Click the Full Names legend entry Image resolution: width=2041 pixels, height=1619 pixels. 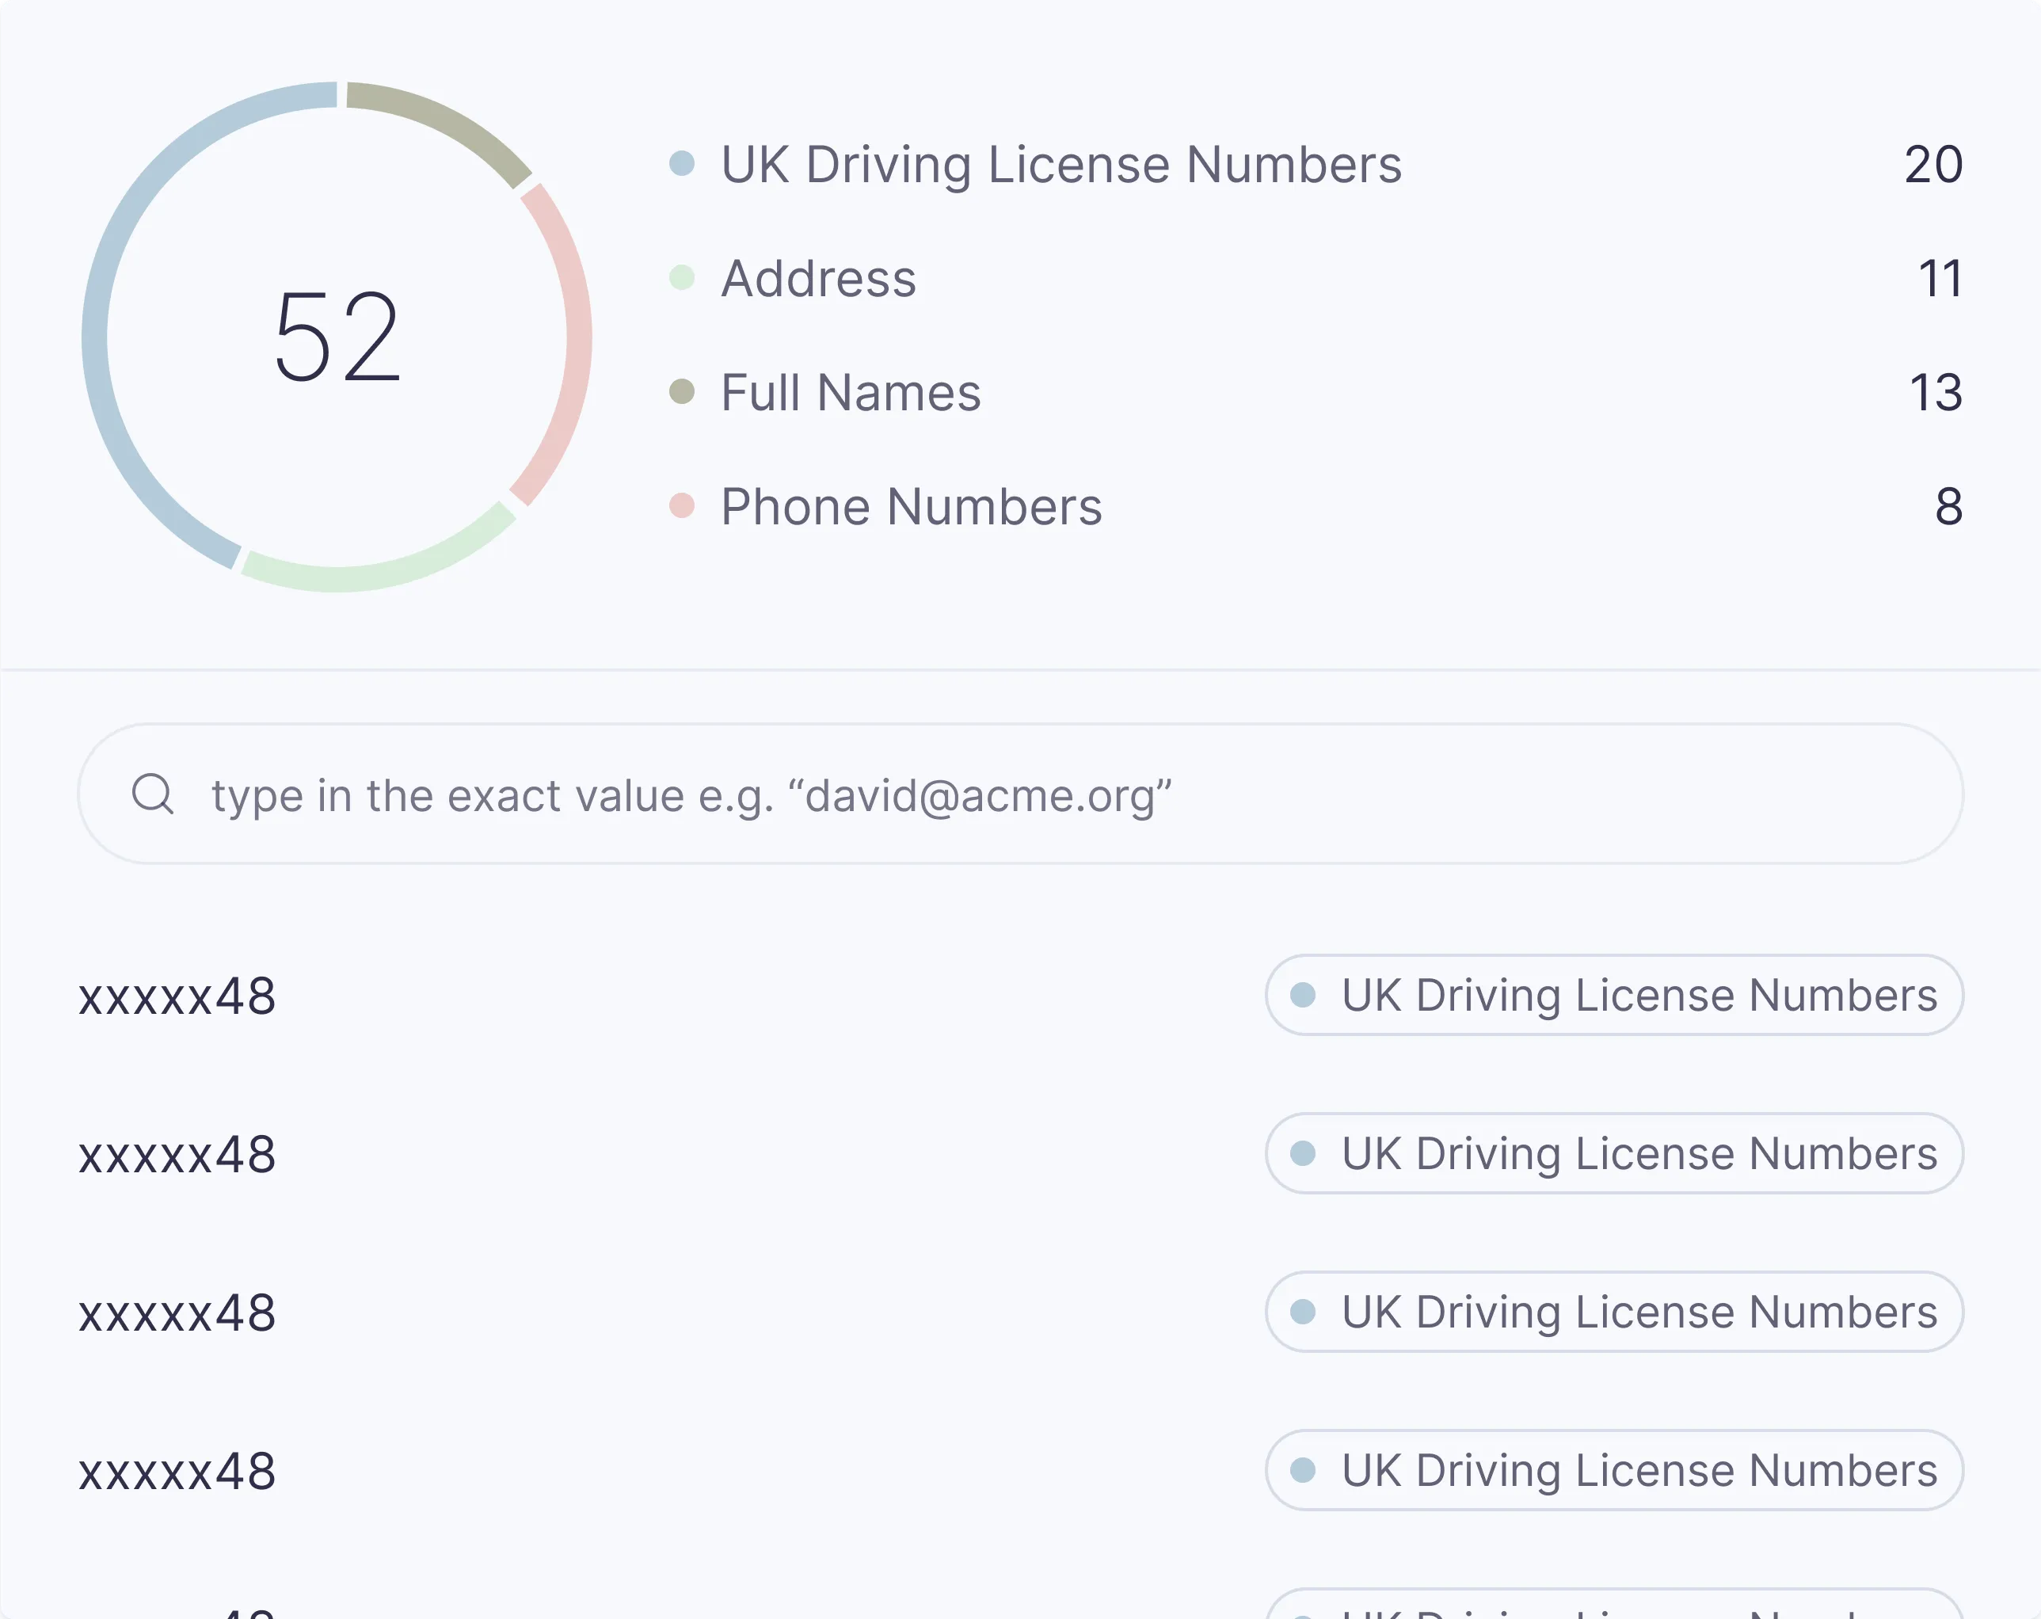850,392
